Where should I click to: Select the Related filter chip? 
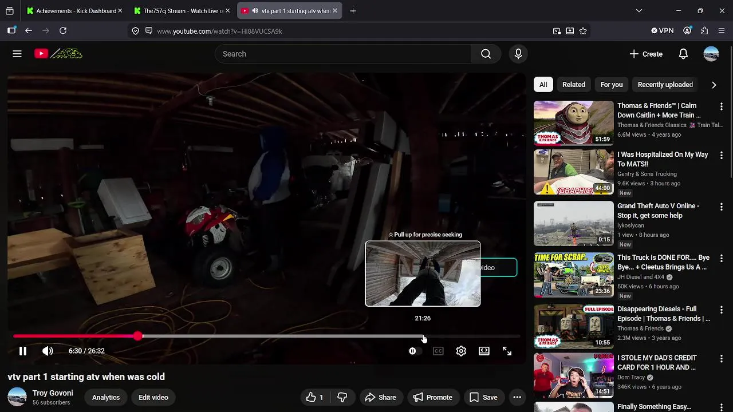[573, 85]
